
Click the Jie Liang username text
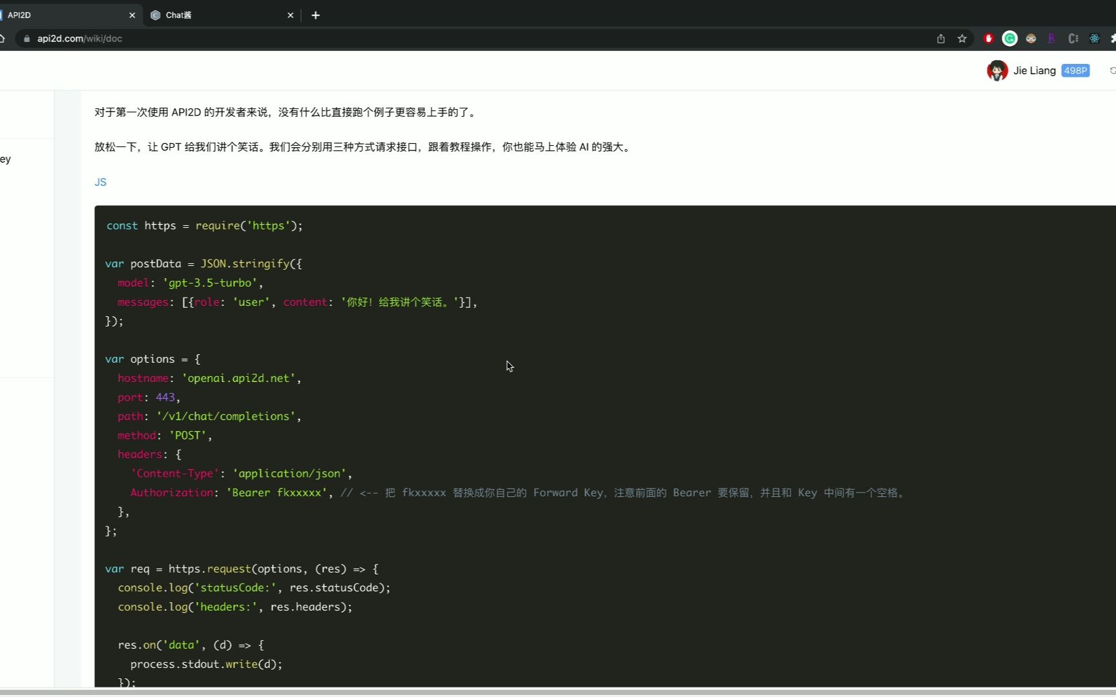pyautogui.click(x=1034, y=70)
